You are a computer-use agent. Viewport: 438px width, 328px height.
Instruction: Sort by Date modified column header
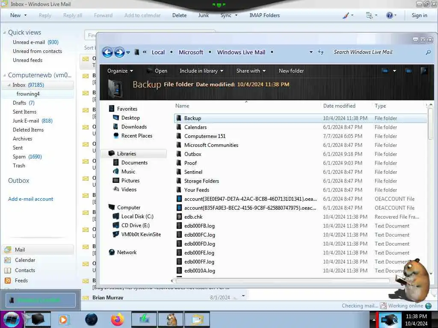pos(339,106)
